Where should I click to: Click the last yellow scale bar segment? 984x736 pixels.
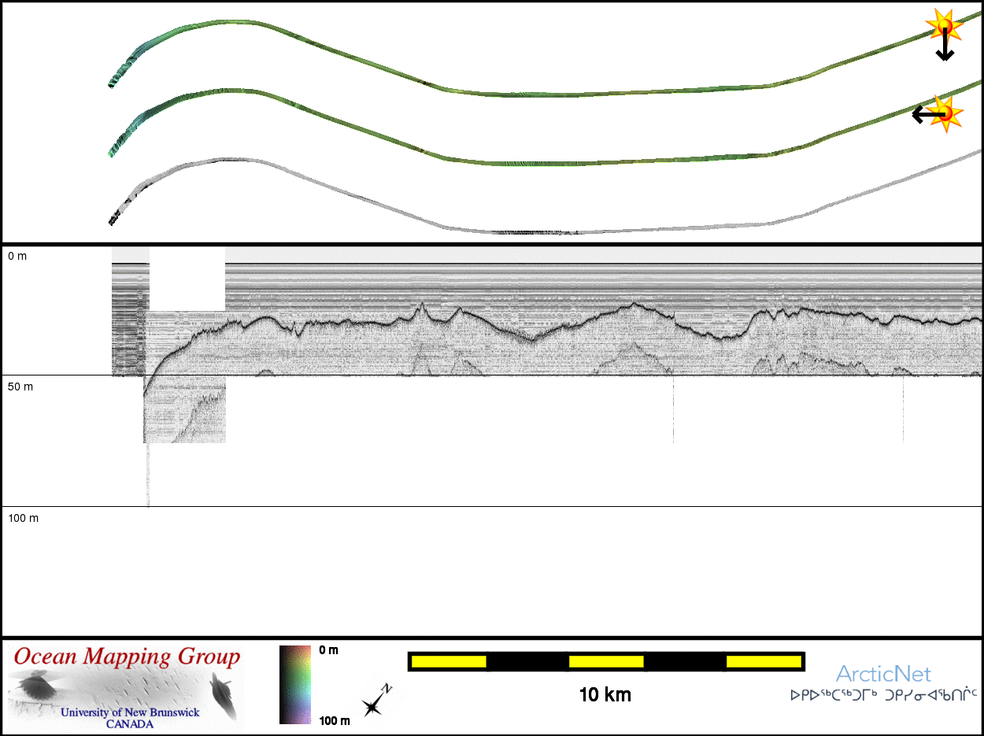tap(762, 661)
